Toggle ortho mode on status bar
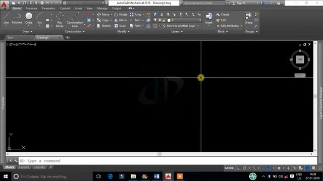Screen dimensions: 323x181 [239, 168]
